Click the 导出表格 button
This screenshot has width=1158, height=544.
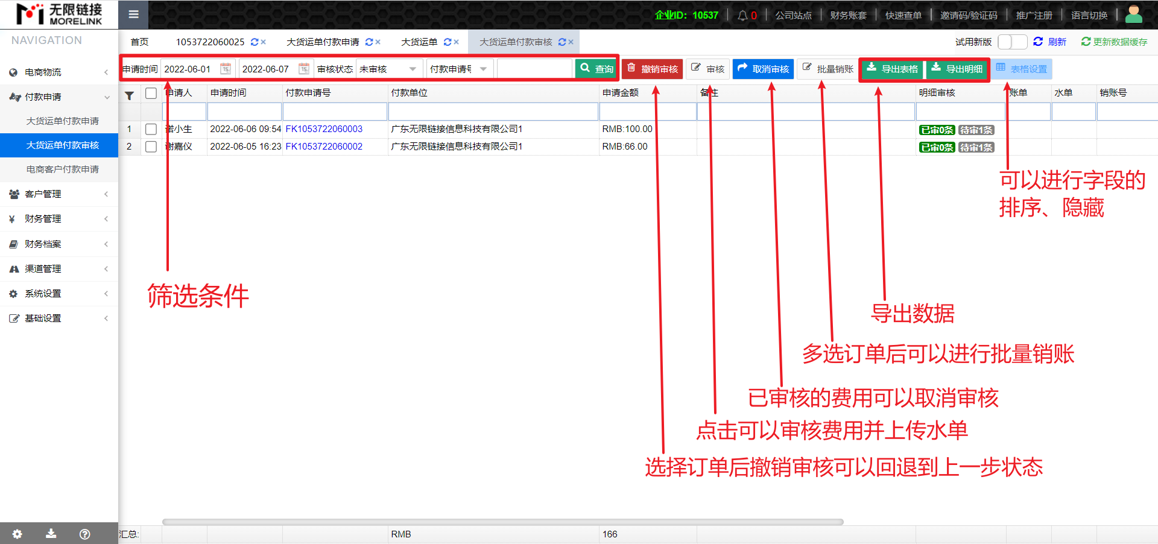893,69
